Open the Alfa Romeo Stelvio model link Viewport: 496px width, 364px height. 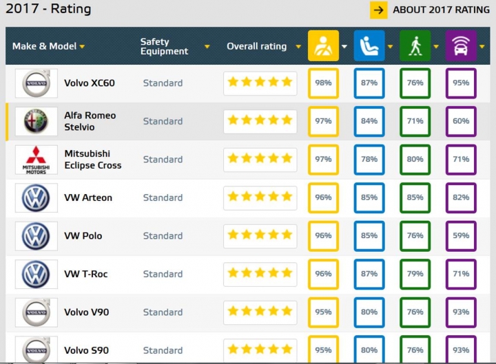(90, 121)
